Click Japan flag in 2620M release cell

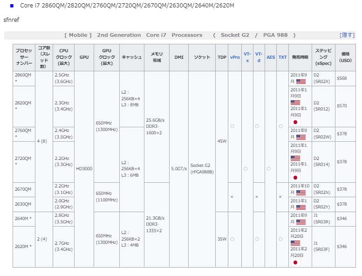pyautogui.click(x=295, y=262)
